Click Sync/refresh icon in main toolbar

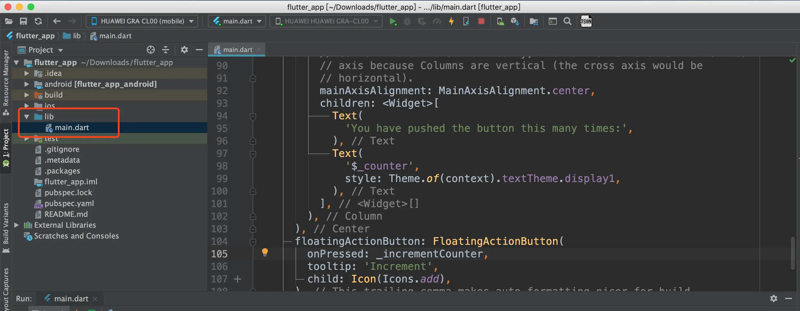[x=38, y=21]
